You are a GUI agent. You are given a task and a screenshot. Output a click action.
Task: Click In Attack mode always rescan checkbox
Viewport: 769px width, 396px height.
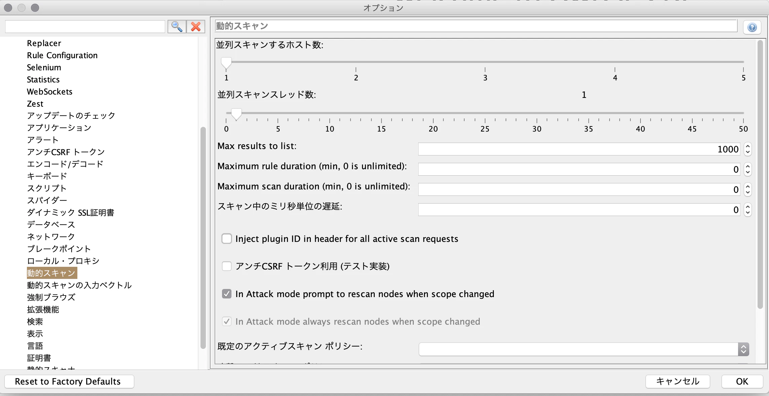point(227,321)
